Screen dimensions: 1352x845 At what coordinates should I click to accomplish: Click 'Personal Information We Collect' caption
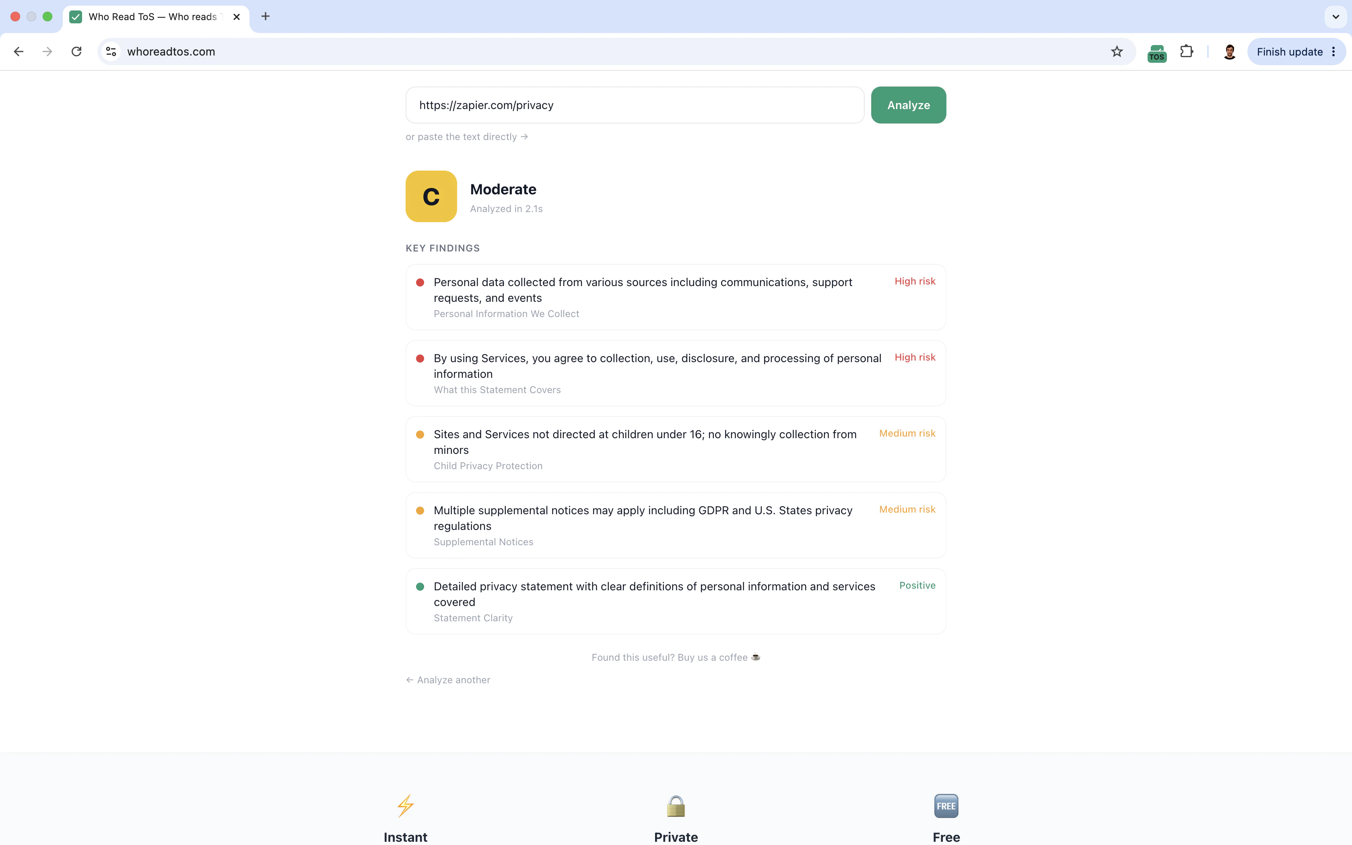pyautogui.click(x=506, y=313)
